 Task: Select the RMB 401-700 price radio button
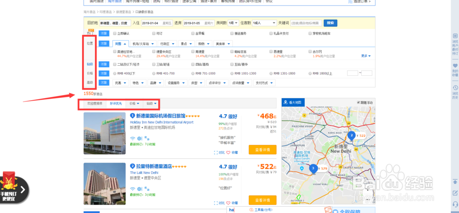(154, 73)
